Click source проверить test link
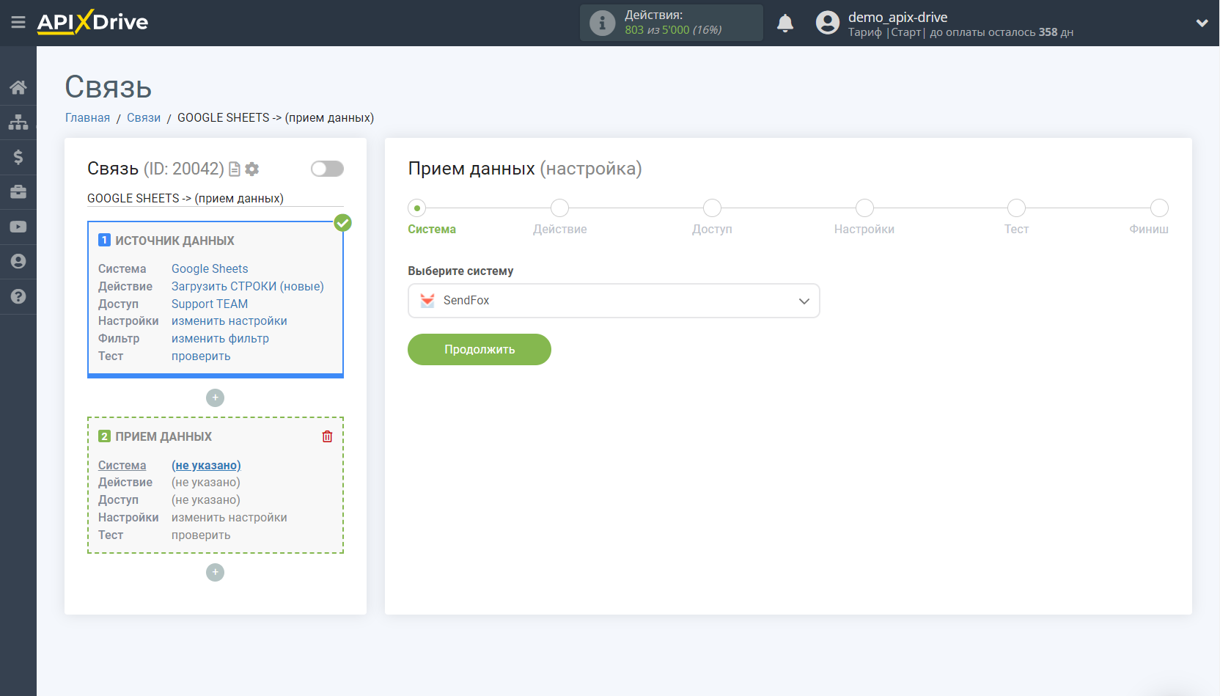Image resolution: width=1220 pixels, height=696 pixels. point(201,356)
